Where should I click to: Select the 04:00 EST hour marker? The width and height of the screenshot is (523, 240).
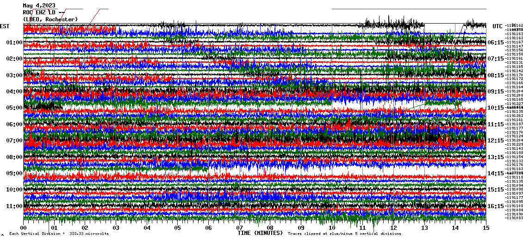[14, 92]
